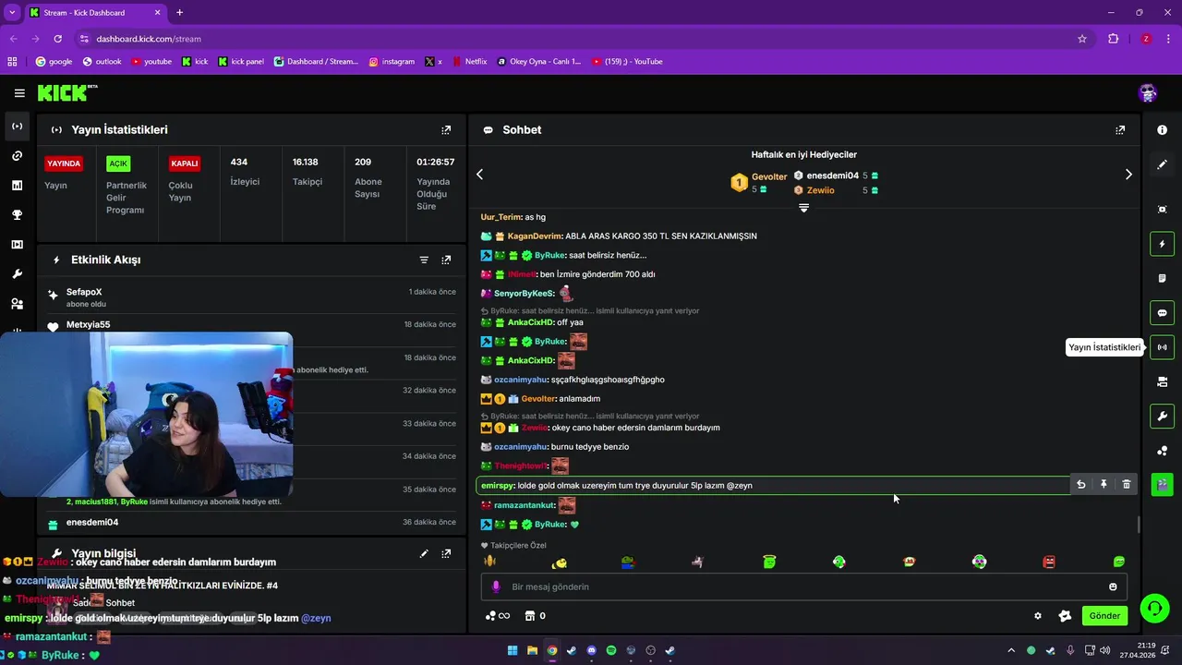Bookmark this page with star icon

[1082, 39]
